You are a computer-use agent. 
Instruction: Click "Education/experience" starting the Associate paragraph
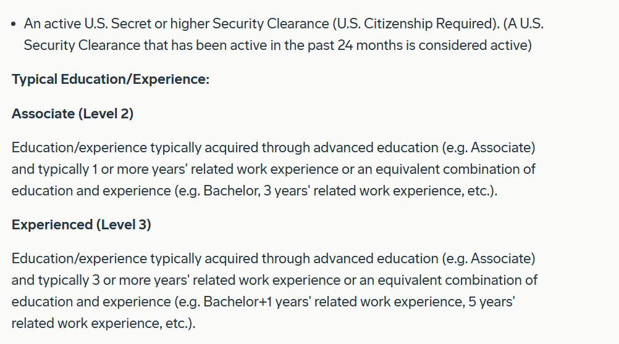pyautogui.click(x=79, y=148)
